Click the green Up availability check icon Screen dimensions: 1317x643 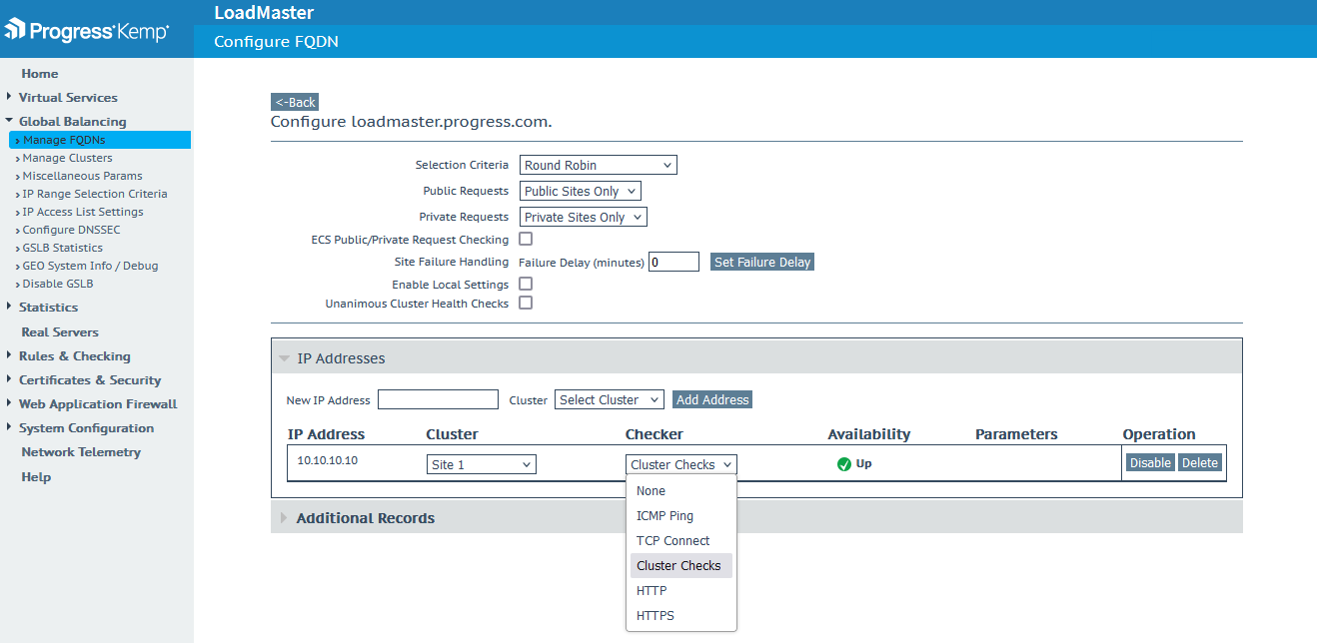point(844,464)
